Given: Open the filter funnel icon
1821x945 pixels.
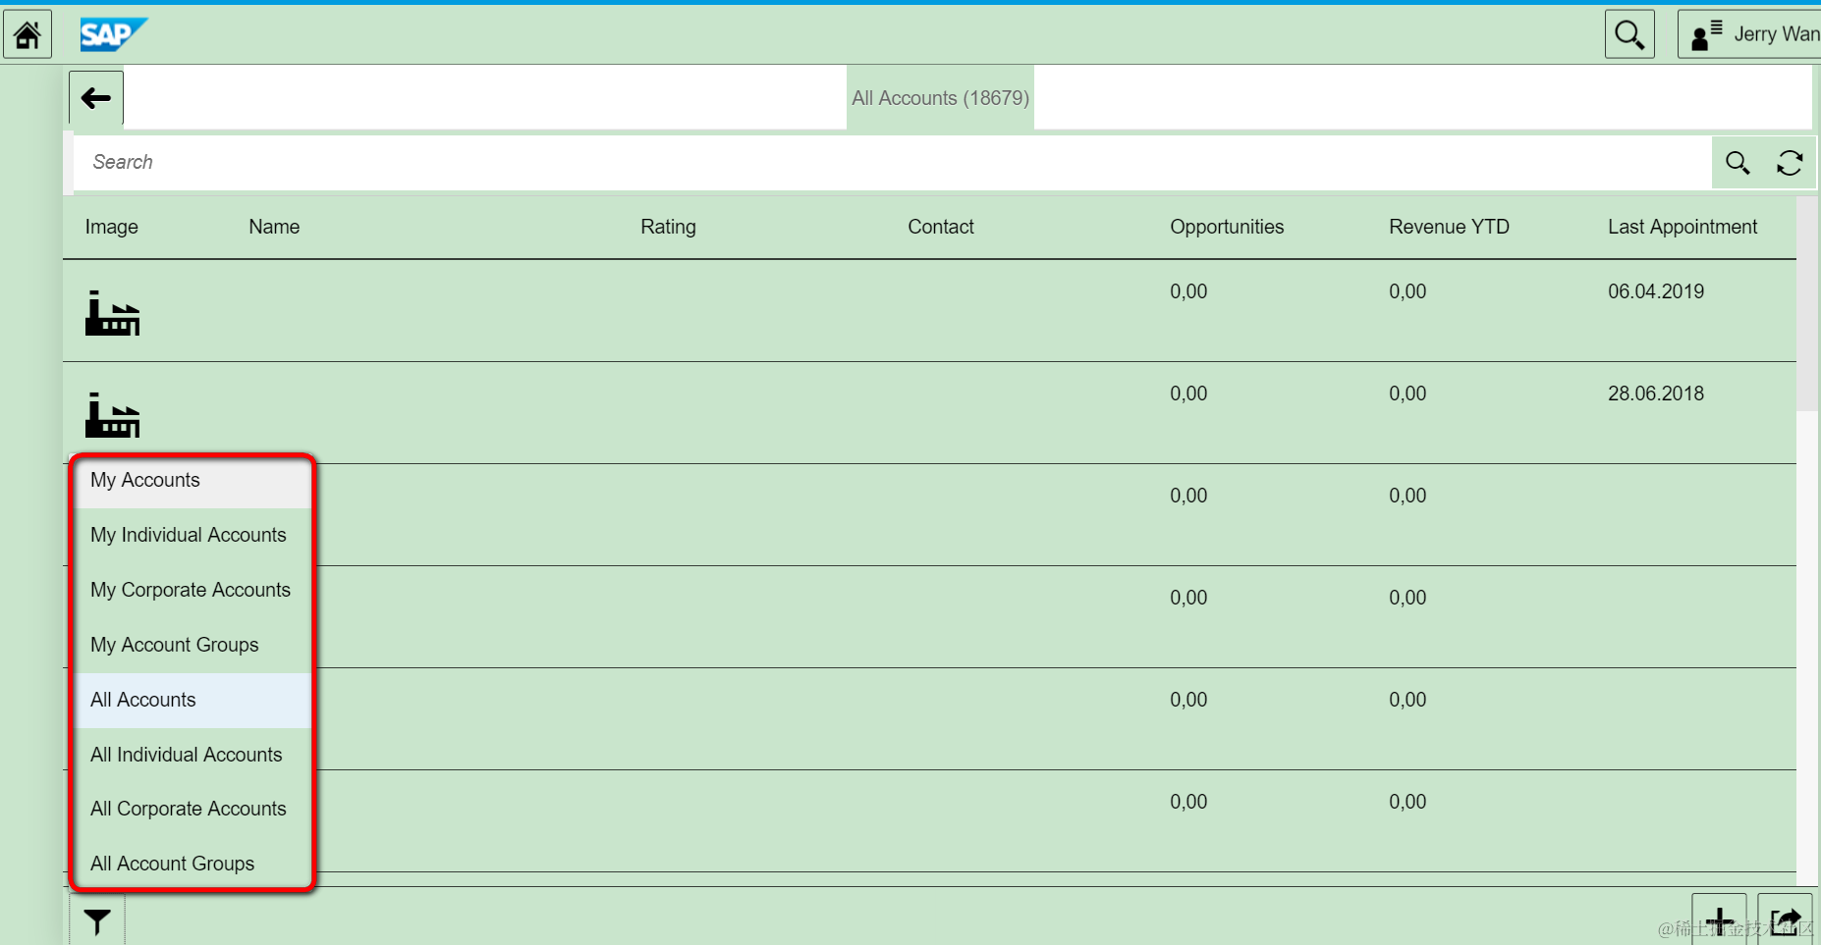Looking at the screenshot, I should [x=97, y=921].
